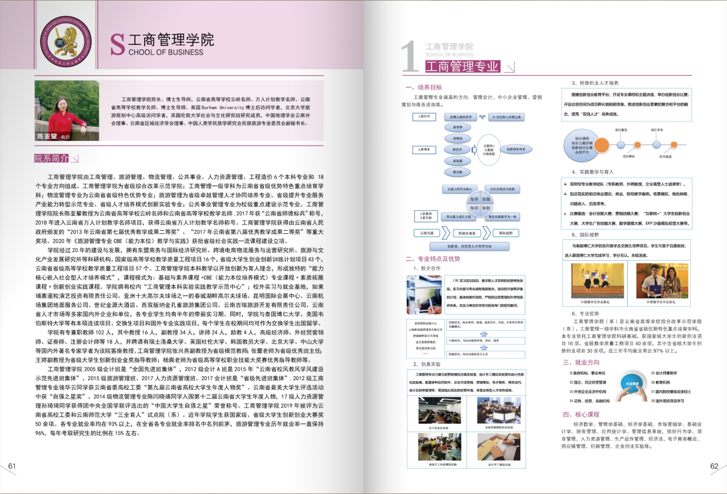This screenshot has height=494, width=727.
Task: Click the 商战手工沙盘模拟实验 photo
Action: click(440, 447)
